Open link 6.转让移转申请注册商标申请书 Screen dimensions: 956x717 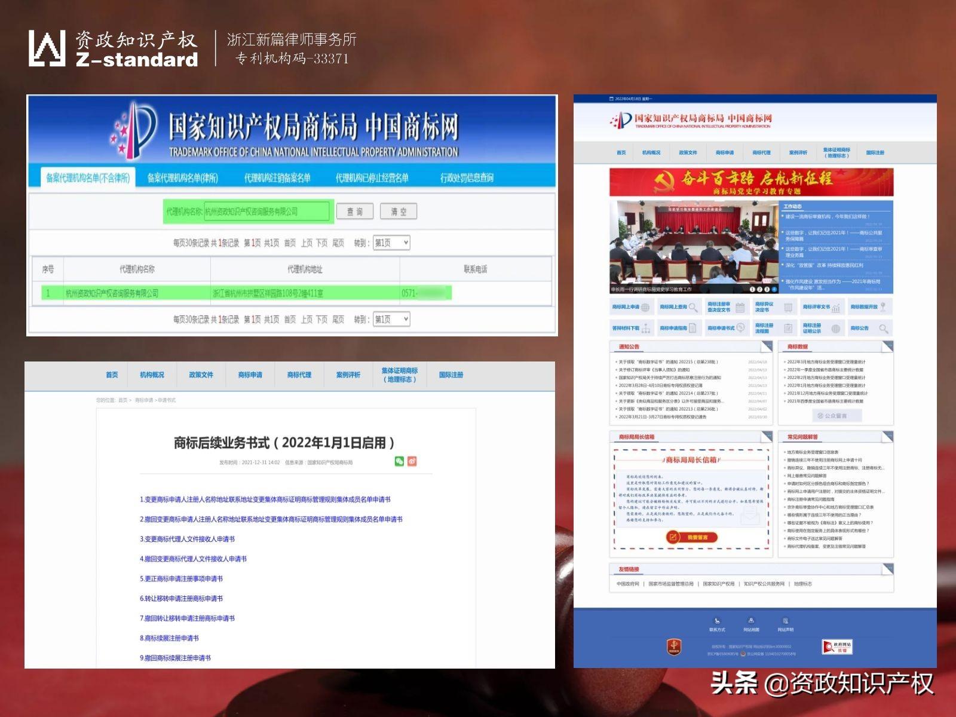pos(182,599)
